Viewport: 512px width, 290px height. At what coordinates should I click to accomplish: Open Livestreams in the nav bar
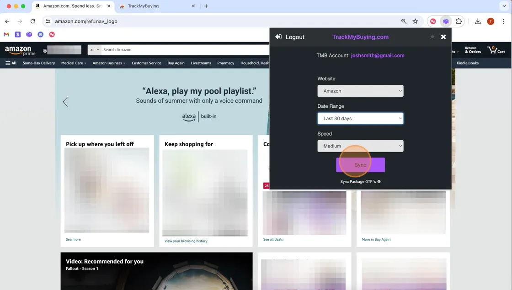pos(201,63)
